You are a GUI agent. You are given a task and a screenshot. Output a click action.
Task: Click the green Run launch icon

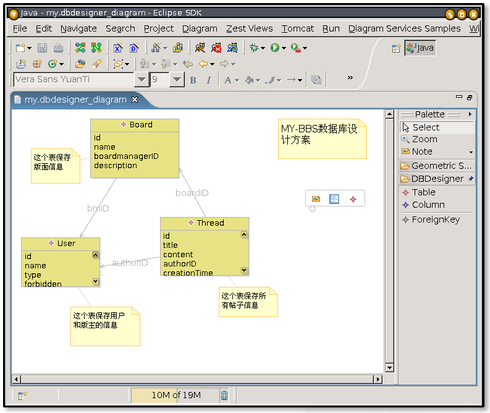coord(274,48)
